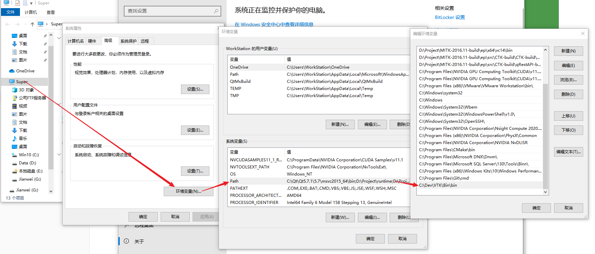
Task: Click 设置(T)... for 启动和故障恢复
Action: (195, 171)
